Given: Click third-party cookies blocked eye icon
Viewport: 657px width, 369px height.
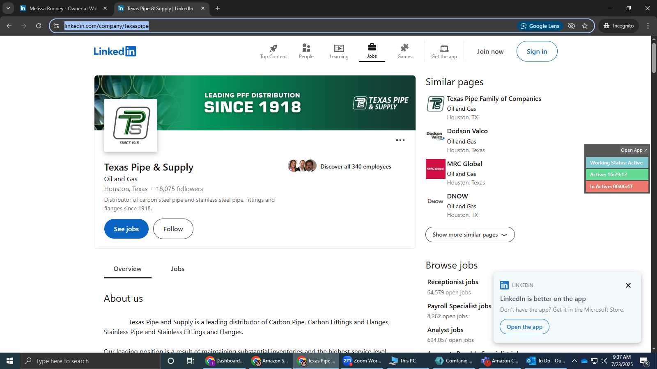Looking at the screenshot, I should click(571, 26).
